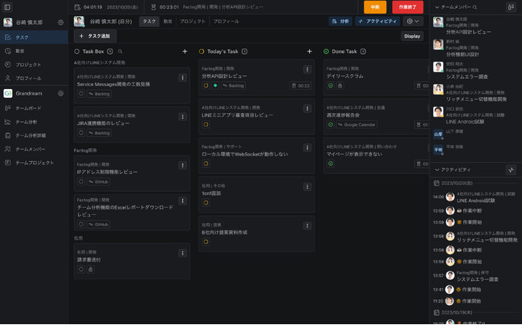Click the icon at top-right of チームメンバー panel
This screenshot has height=325, width=522.
(x=512, y=7)
